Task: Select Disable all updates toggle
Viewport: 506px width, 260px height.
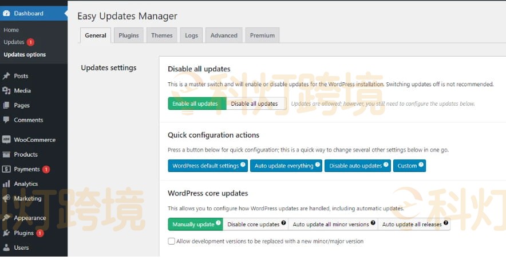Action: coord(256,104)
